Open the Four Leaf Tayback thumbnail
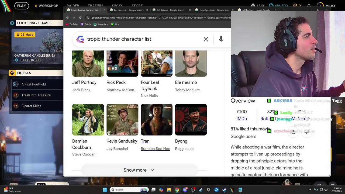This screenshot has height=194, width=345. coord(157,63)
